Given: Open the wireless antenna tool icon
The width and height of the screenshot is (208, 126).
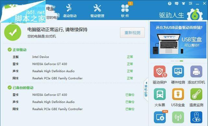Looking at the screenshot, I should (x=178, y=117).
